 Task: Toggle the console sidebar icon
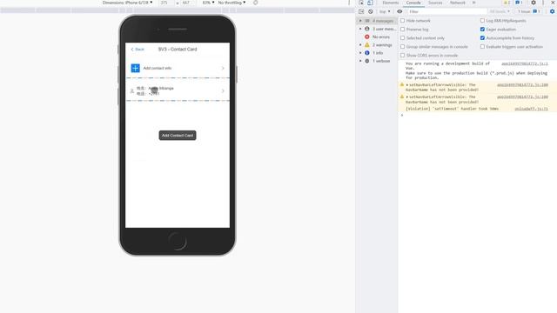361,11
